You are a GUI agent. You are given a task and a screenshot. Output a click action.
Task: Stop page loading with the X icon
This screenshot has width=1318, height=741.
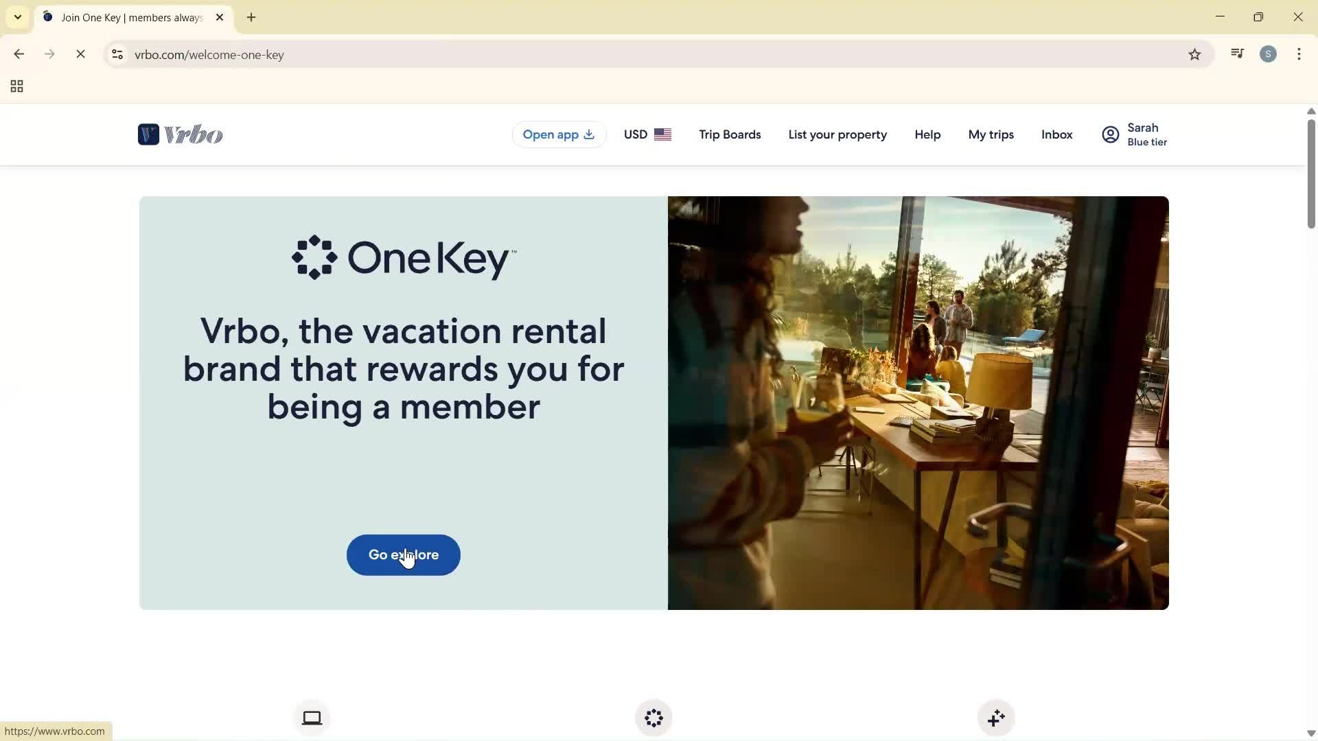click(x=80, y=54)
